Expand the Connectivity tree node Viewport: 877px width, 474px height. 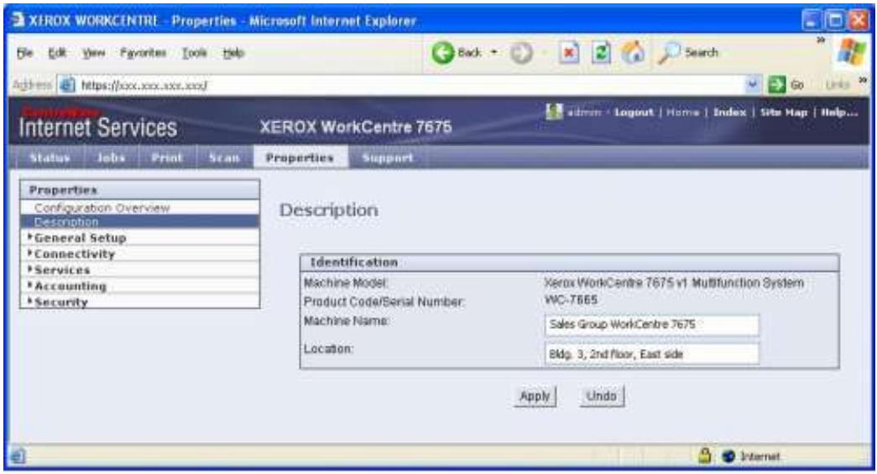30,253
